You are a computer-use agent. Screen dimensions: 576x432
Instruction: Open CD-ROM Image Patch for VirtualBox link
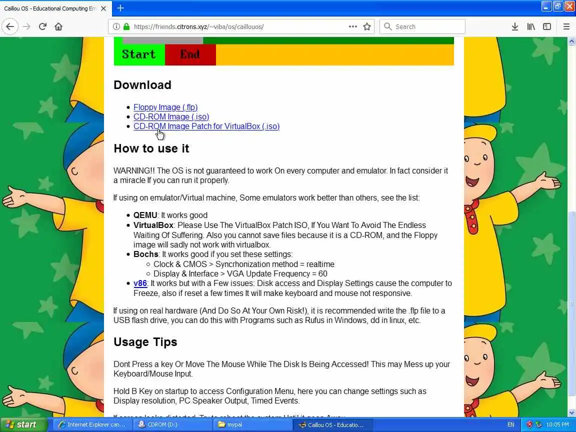pos(206,126)
